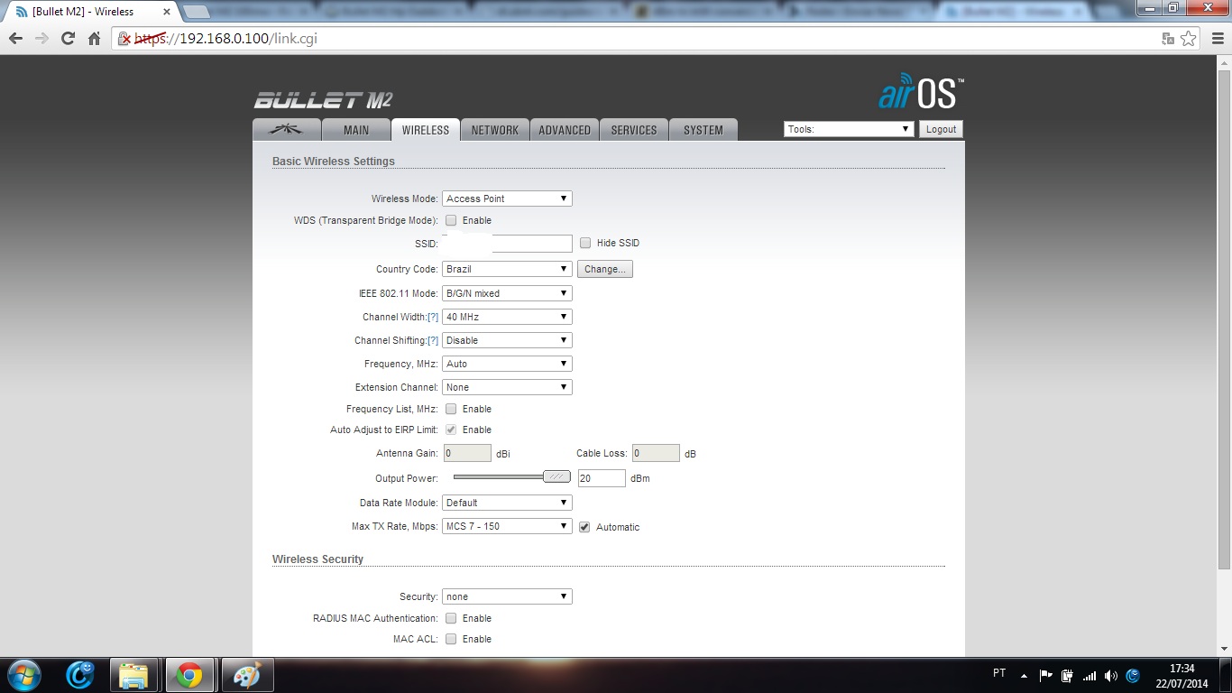This screenshot has height=693, width=1232.
Task: Click the PT language indicator
Action: tap(999, 673)
